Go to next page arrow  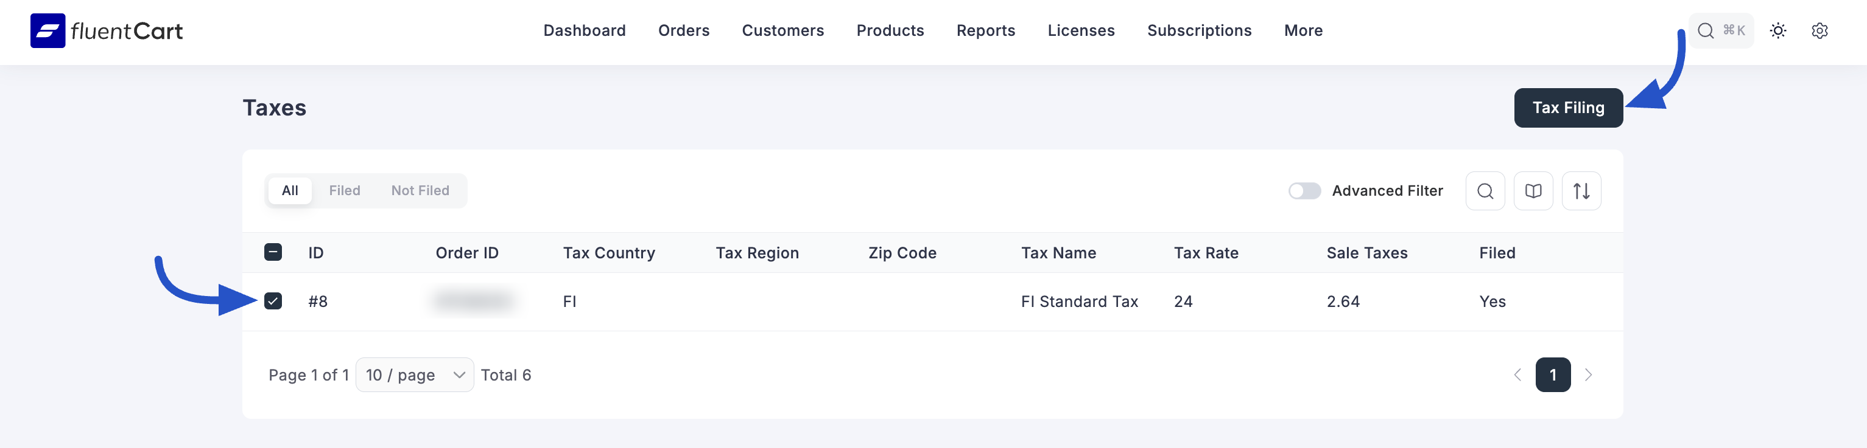click(x=1588, y=375)
